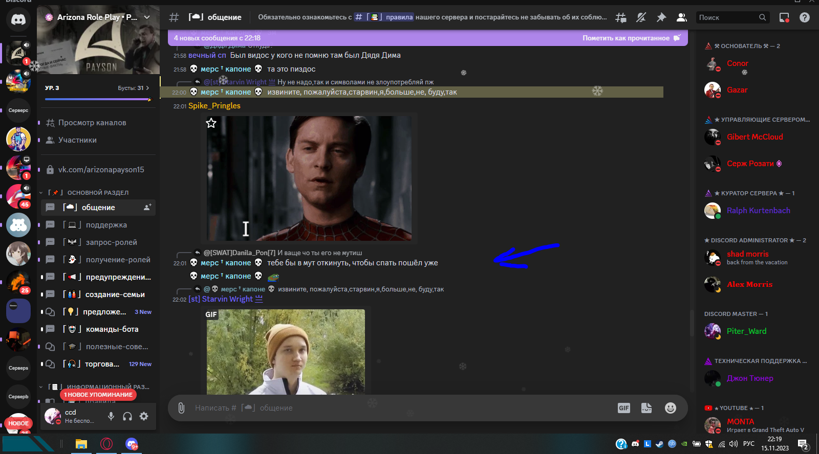Open the полезные-советы channel
The height and width of the screenshot is (454, 819).
click(97, 347)
